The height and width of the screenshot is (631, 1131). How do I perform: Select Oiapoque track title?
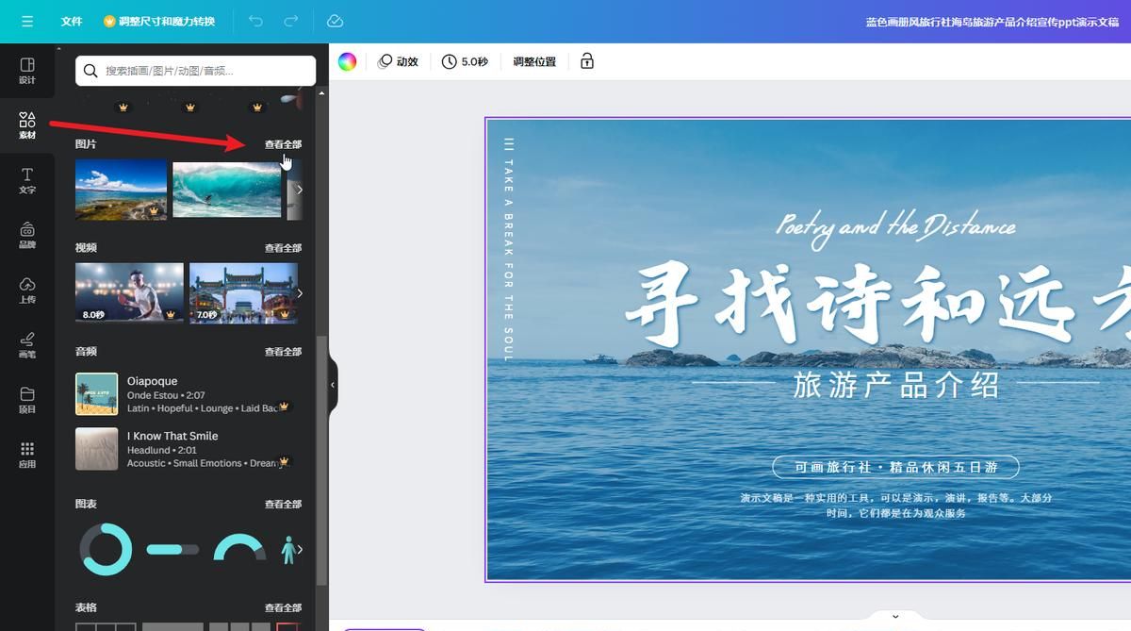pos(152,381)
